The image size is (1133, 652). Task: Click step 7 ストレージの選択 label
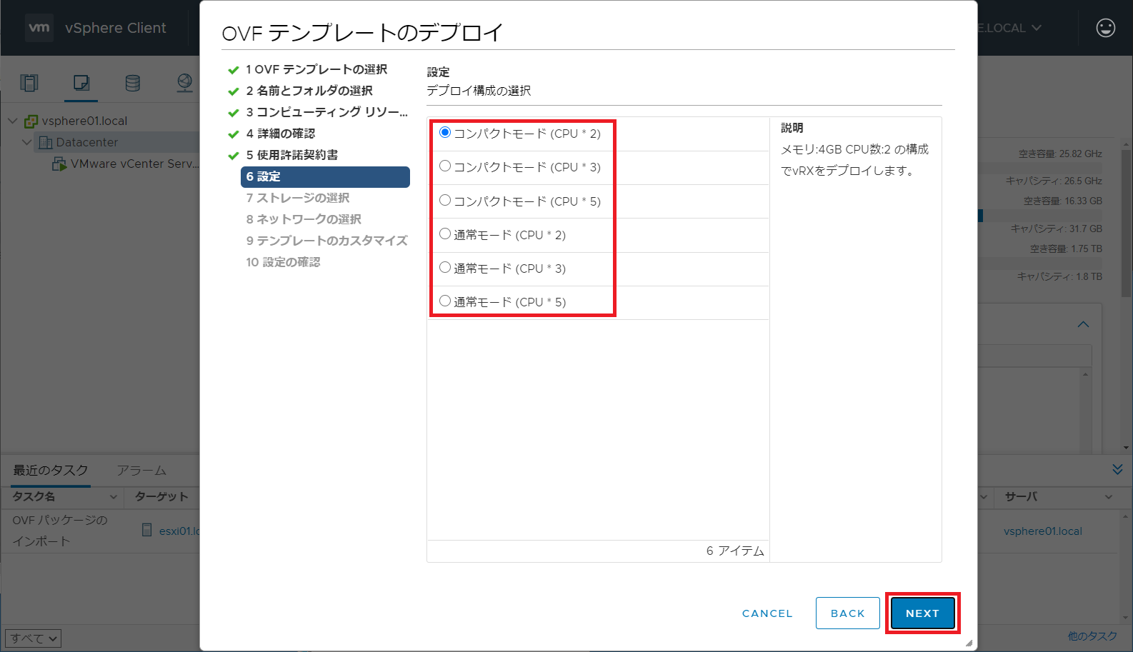298,198
